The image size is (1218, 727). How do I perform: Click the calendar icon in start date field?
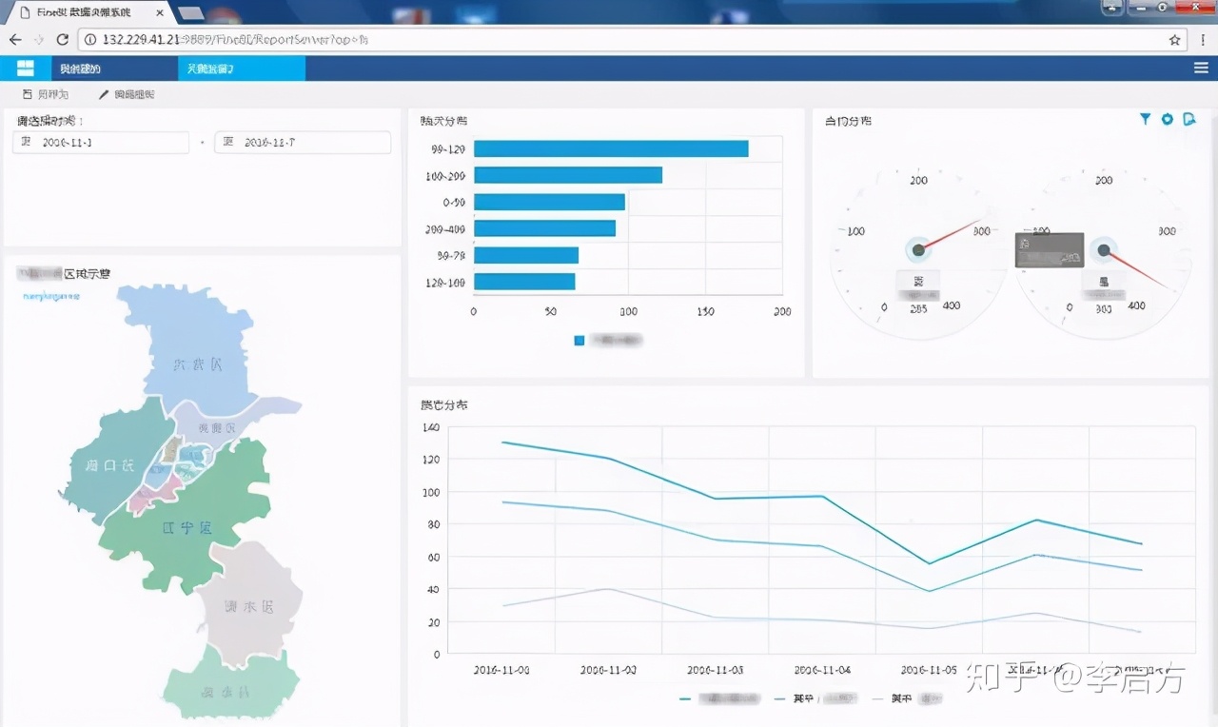[26, 142]
